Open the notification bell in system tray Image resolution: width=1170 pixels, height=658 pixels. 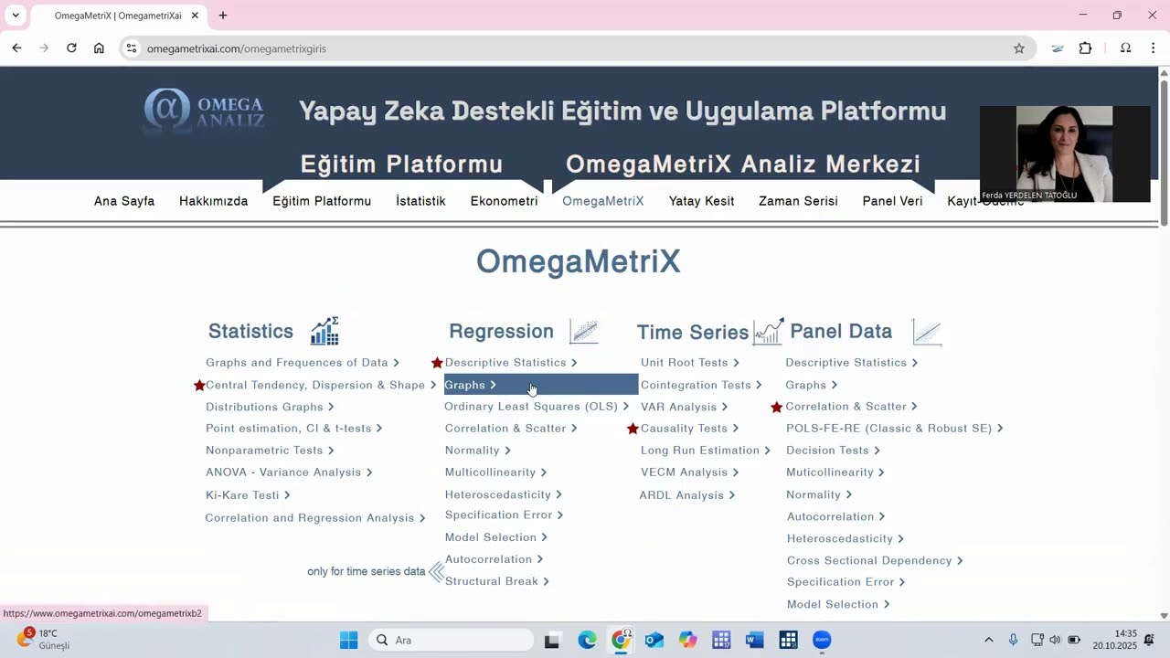1149,640
